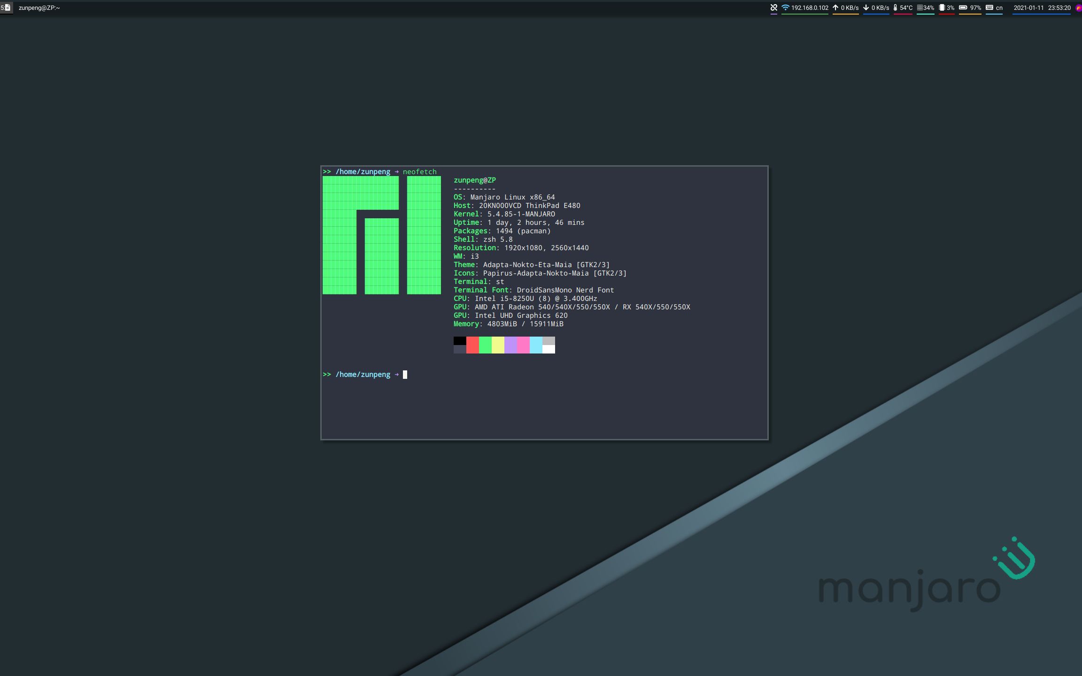Click the cyan swatch in neofetch palette

point(536,345)
